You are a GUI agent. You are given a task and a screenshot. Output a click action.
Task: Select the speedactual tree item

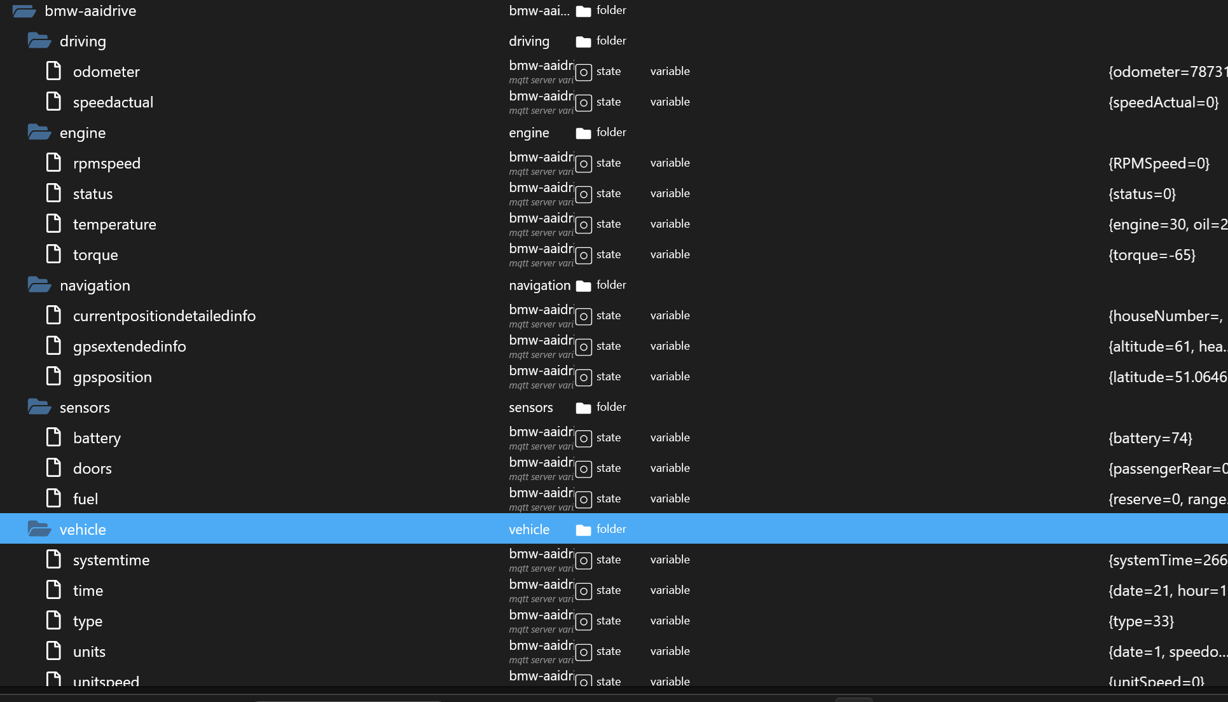click(113, 102)
